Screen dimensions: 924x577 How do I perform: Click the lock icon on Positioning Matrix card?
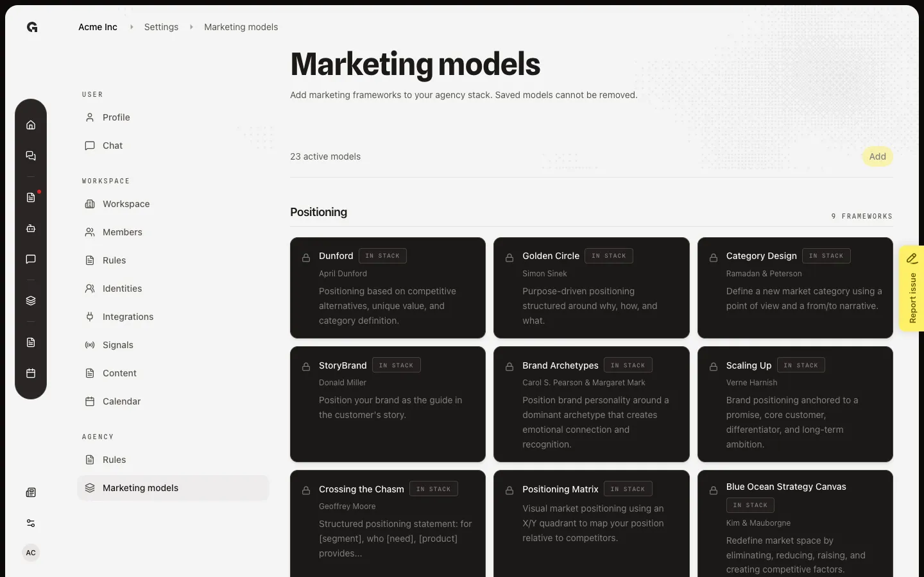509,490
